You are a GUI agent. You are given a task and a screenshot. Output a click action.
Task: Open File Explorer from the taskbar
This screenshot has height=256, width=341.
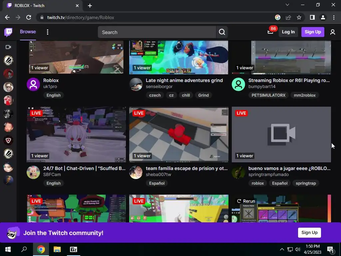coord(57,249)
